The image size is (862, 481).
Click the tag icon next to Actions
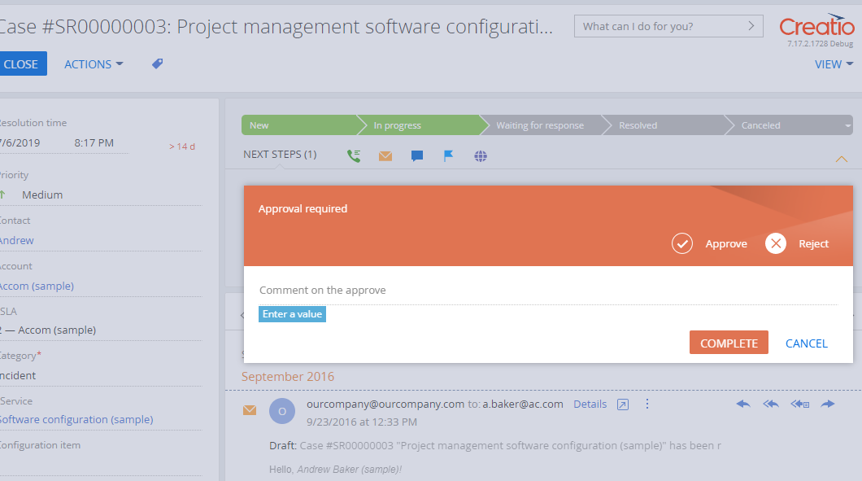click(157, 63)
